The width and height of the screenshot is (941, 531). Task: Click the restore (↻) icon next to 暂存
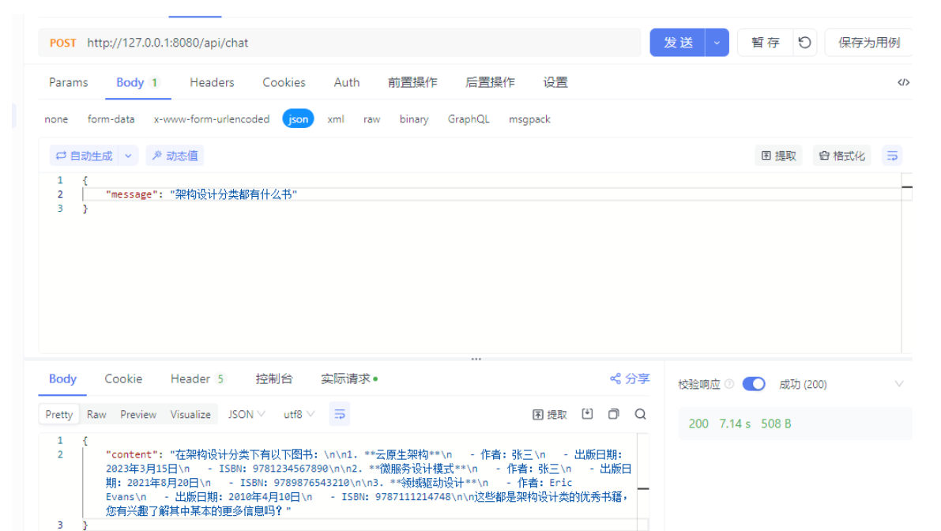pos(804,43)
